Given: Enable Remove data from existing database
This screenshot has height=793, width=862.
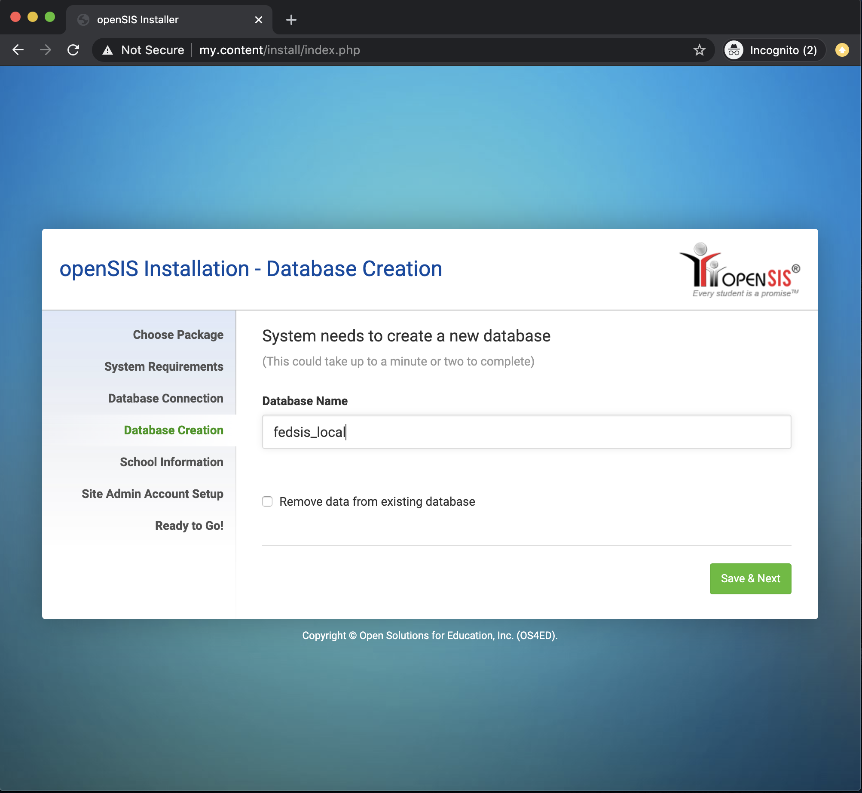Looking at the screenshot, I should (267, 501).
